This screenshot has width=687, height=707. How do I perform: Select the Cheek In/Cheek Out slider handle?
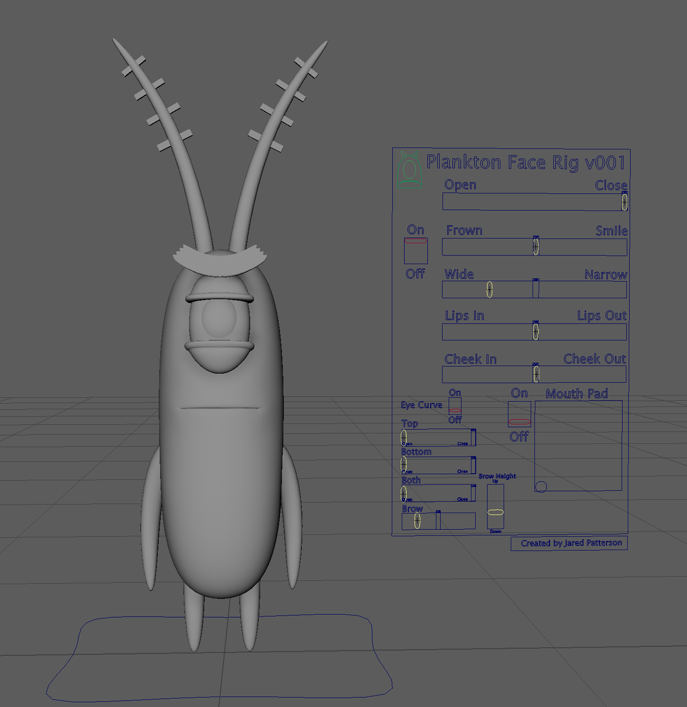coord(536,374)
